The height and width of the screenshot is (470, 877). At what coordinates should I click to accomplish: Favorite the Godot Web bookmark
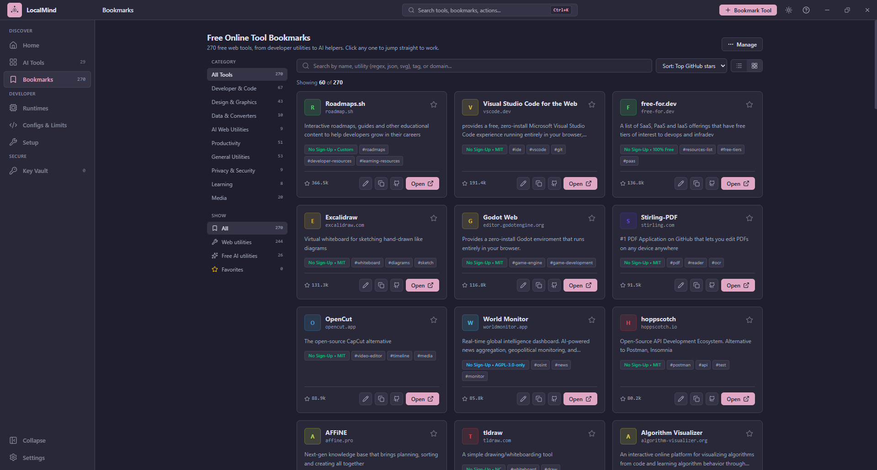pos(592,218)
